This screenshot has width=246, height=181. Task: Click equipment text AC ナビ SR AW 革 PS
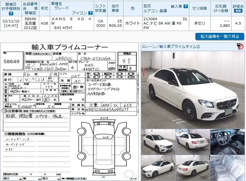pos(162,23)
